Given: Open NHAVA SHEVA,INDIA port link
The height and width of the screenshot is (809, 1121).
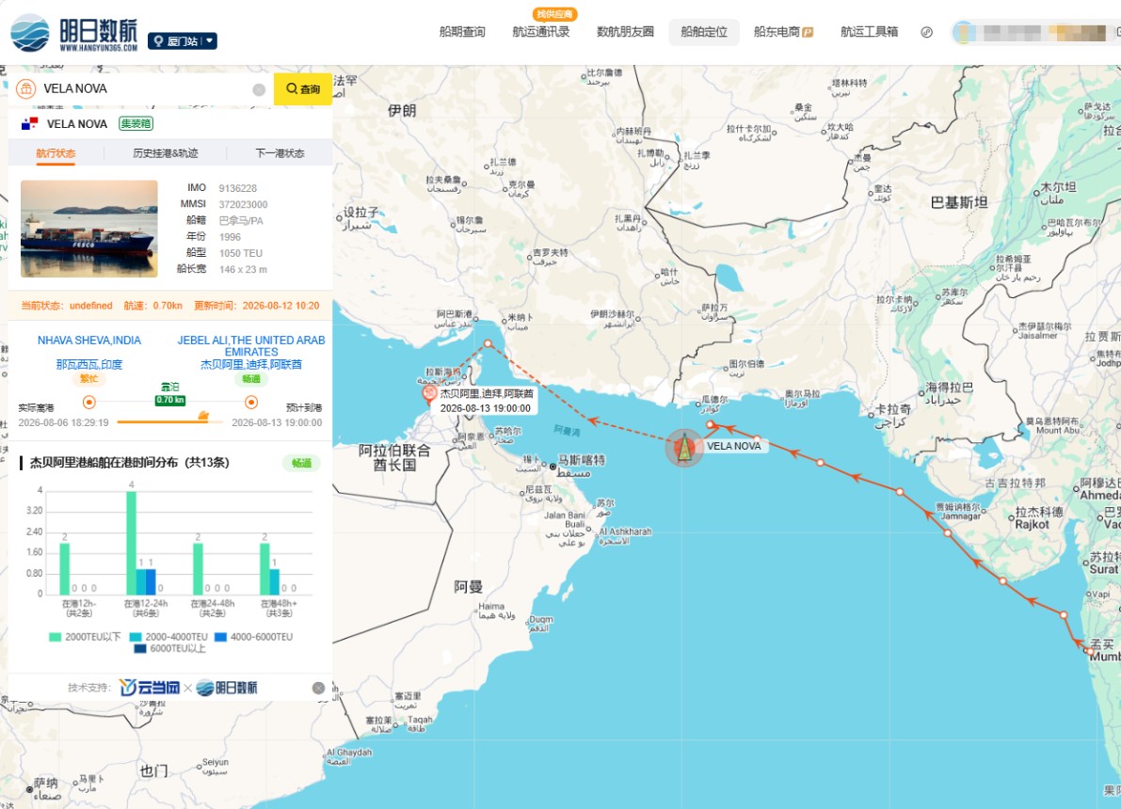Looking at the screenshot, I should (89, 341).
